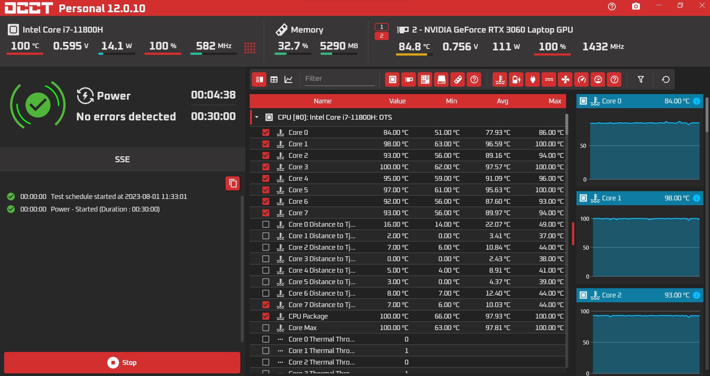Uncheck the Core 7 Distance to Tj checkbox
This screenshot has height=376, width=710.
point(266,305)
